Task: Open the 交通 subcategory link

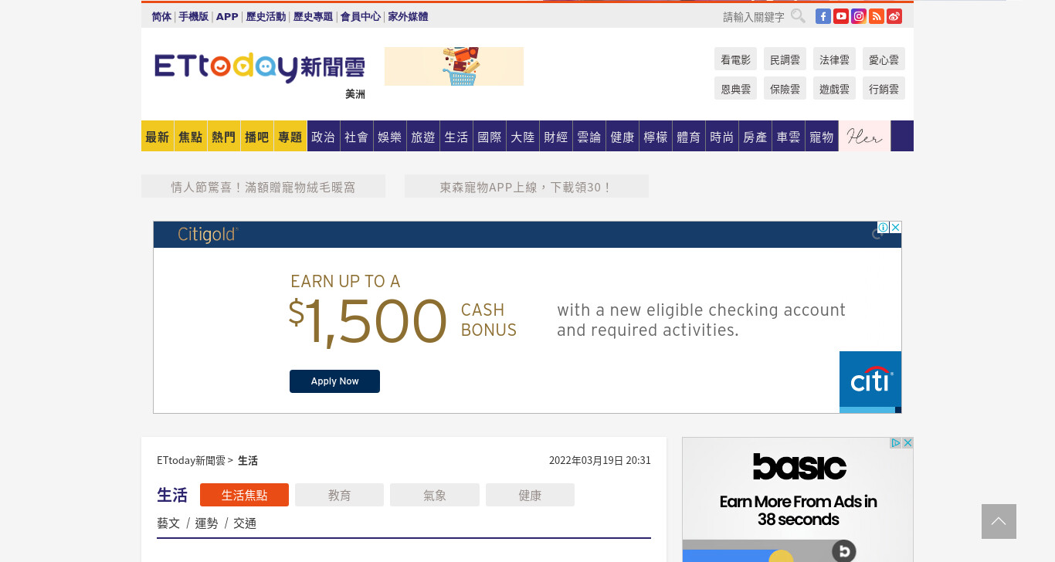Action: coord(245,523)
